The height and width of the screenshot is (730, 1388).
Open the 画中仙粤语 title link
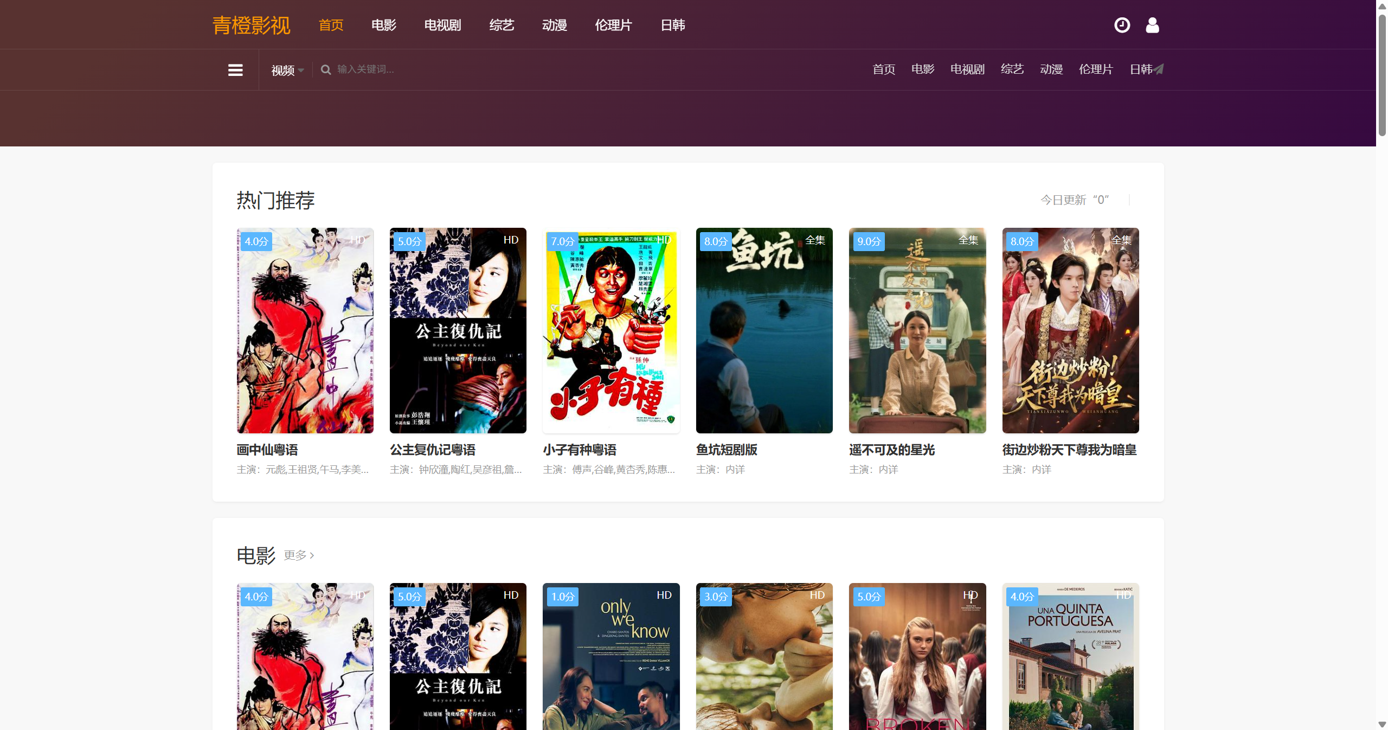[x=267, y=450]
